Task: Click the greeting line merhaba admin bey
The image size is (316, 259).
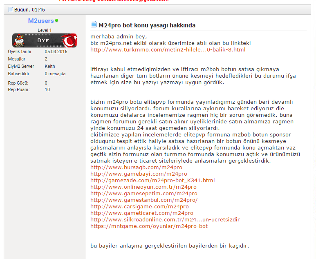Action: coord(119,36)
